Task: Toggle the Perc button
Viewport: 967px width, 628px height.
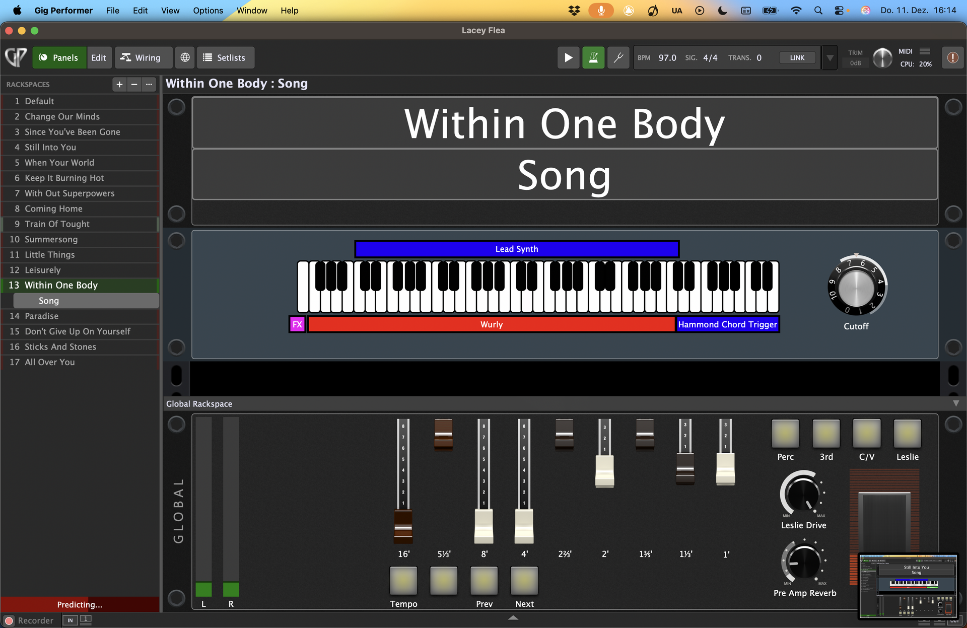Action: [x=785, y=434]
